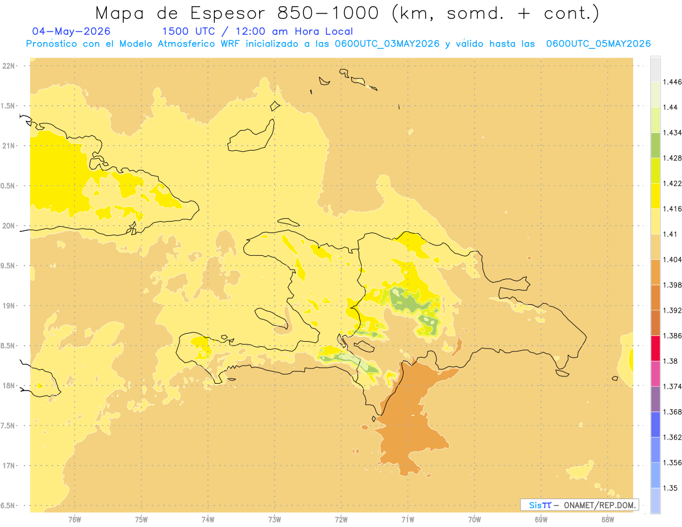
Task: Click the 72W longitude axis label
Action: [x=341, y=518]
